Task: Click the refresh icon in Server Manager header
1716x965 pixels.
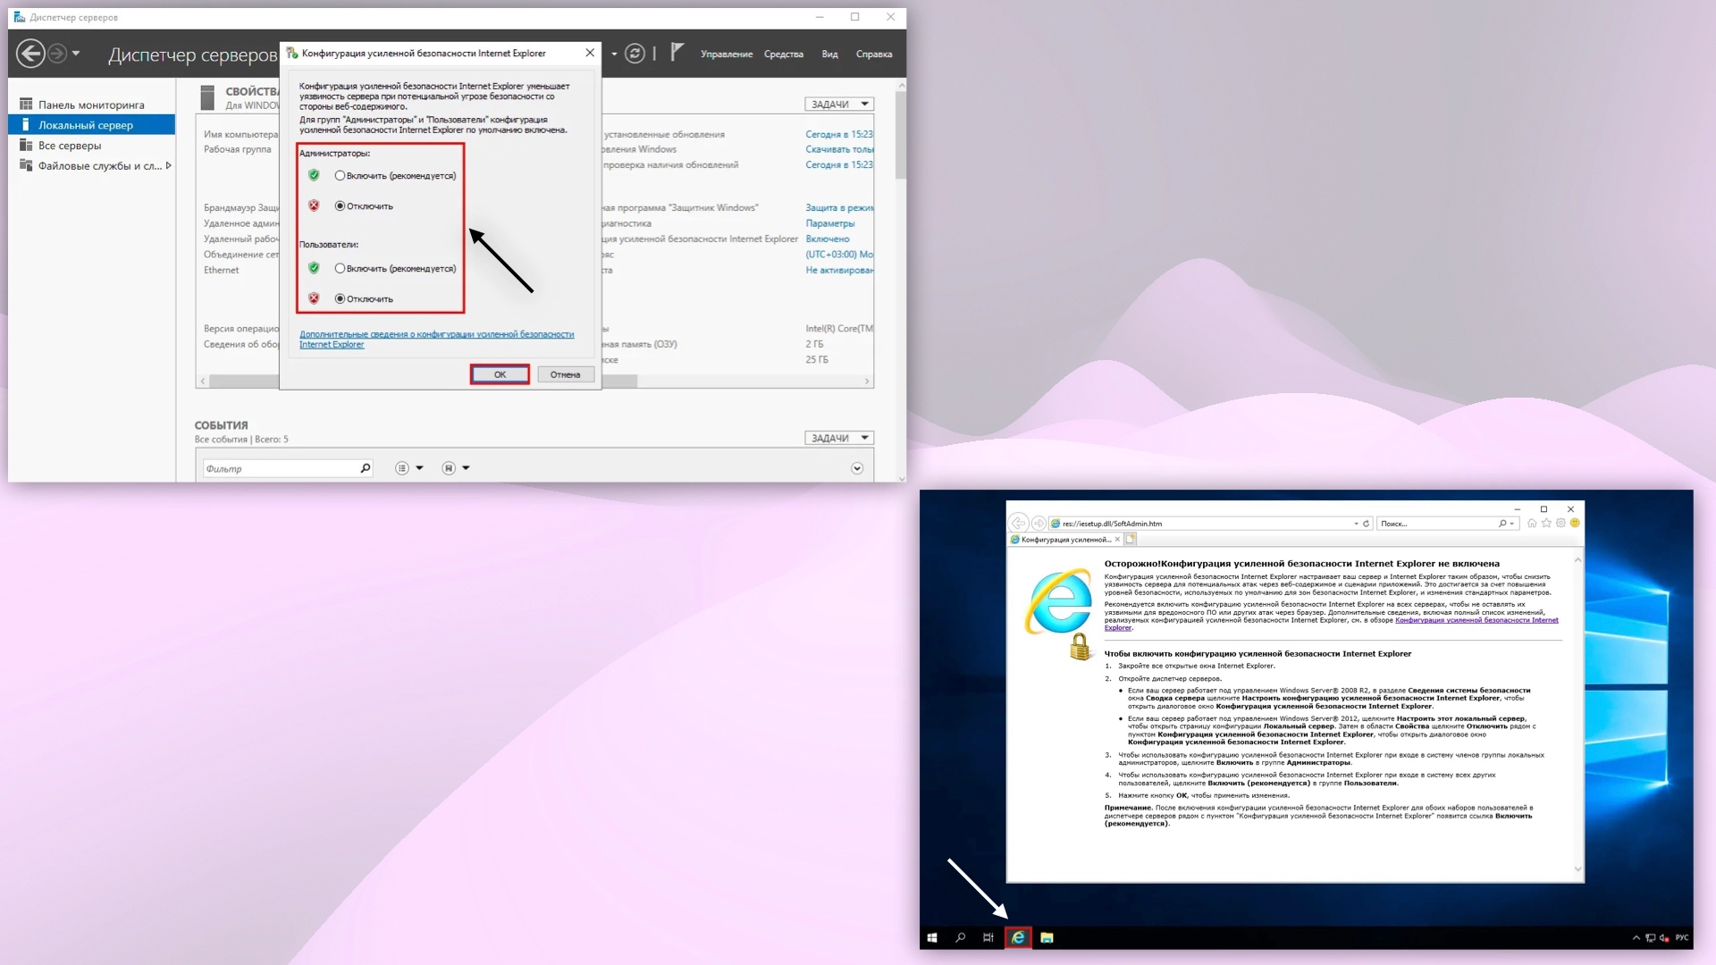Action: 635,54
